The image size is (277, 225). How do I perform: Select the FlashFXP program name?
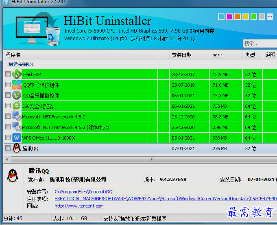coord(32,74)
